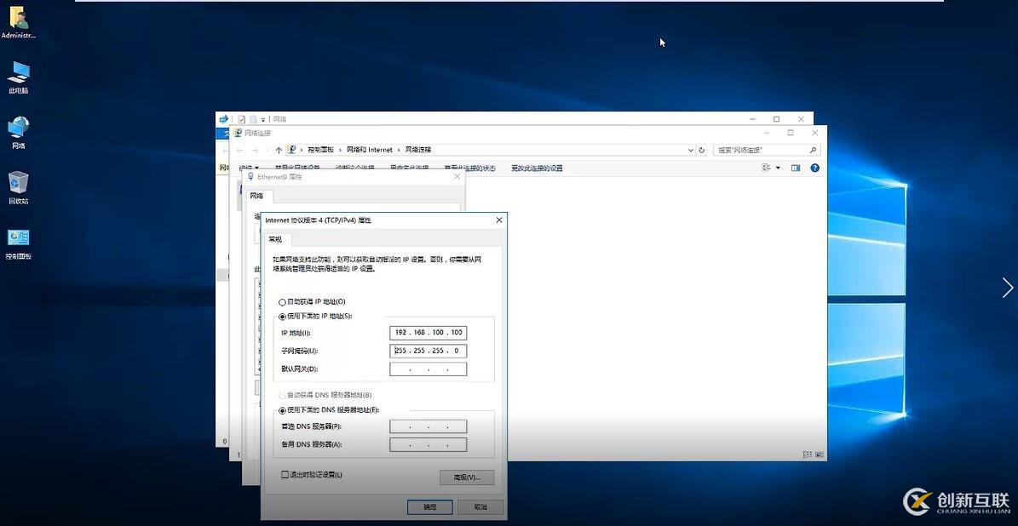The width and height of the screenshot is (1018, 526).
Task: Click the details view icon in status bar
Action: [807, 454]
